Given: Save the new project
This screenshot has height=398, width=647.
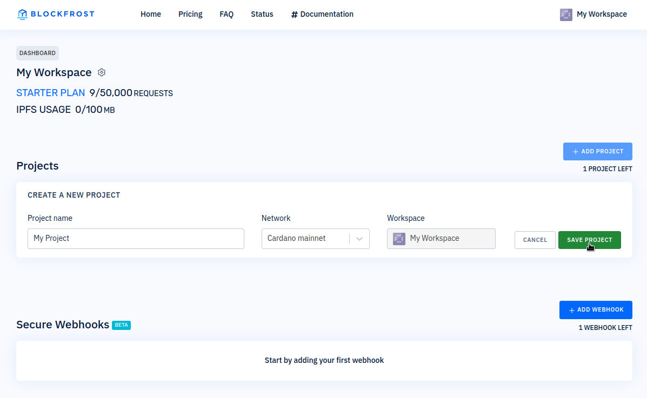Looking at the screenshot, I should [589, 239].
